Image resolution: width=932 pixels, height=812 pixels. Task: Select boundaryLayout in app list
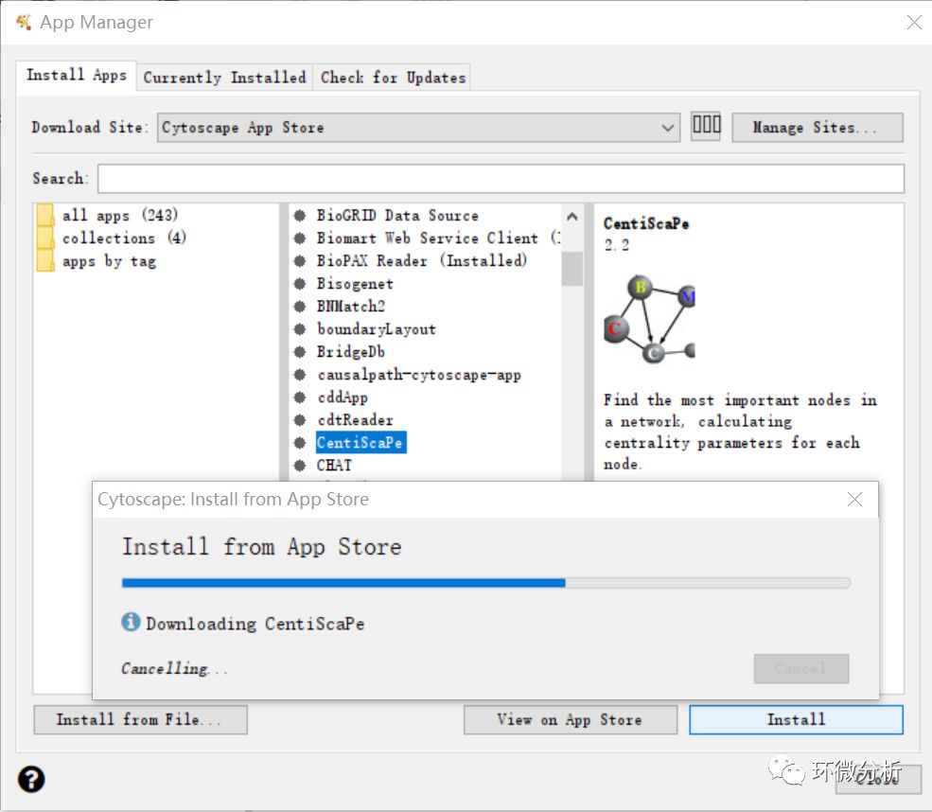376,328
